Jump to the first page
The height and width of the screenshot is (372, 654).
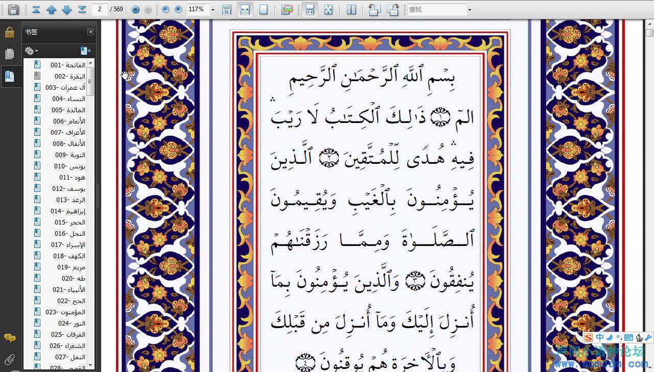click(x=36, y=9)
